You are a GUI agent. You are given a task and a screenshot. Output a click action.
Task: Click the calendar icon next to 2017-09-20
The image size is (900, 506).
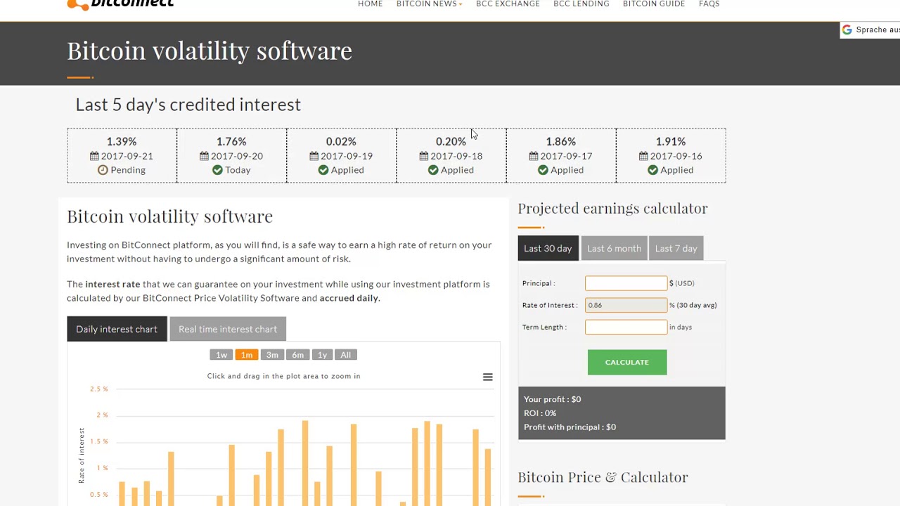[x=204, y=156]
